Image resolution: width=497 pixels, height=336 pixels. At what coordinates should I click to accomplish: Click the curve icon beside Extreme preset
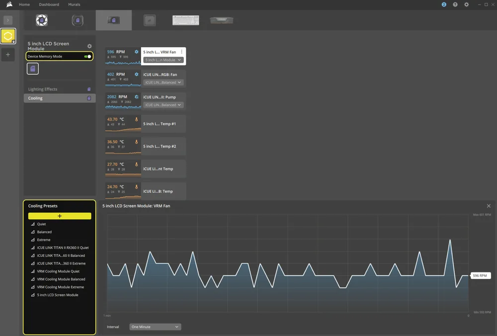[33, 240]
